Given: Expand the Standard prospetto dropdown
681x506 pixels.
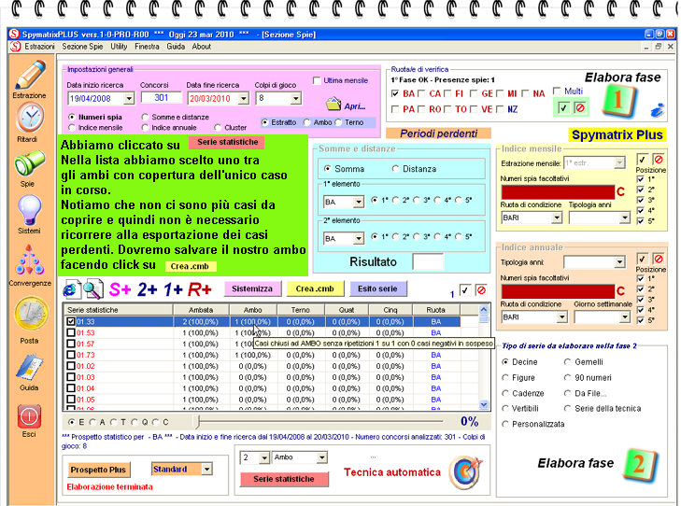Looking at the screenshot, I should tap(206, 469).
